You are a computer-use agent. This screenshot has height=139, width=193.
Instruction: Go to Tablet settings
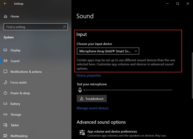click(15, 125)
